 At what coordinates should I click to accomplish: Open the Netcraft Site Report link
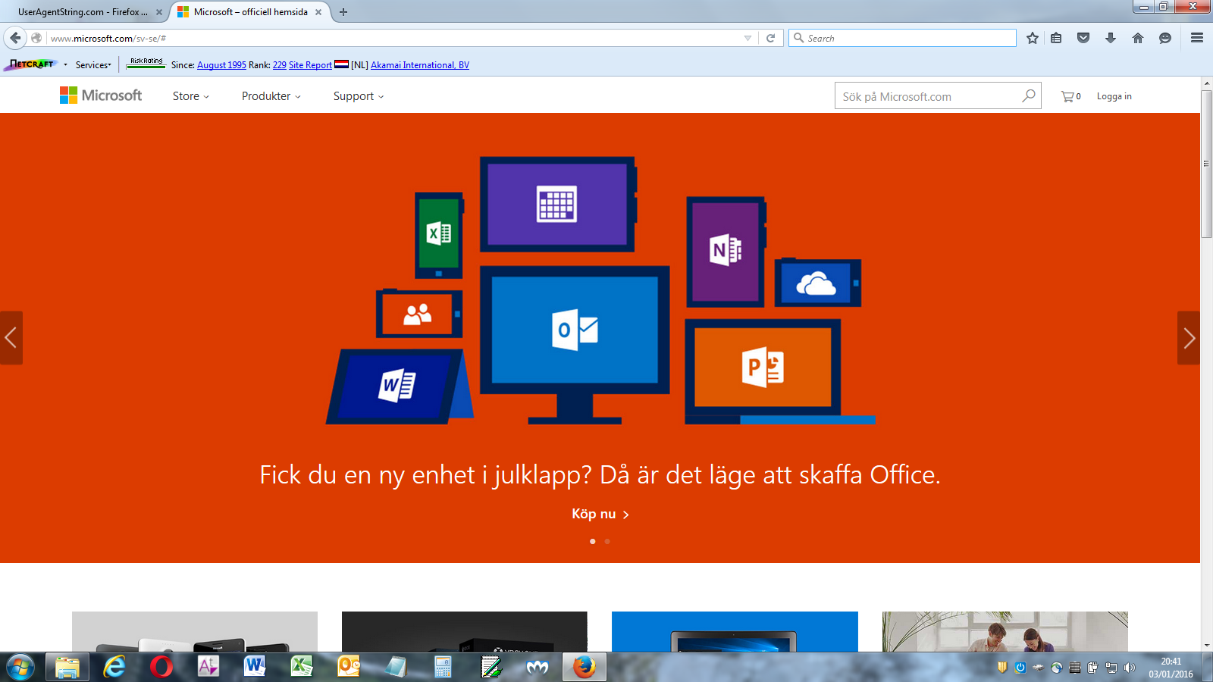(310, 65)
